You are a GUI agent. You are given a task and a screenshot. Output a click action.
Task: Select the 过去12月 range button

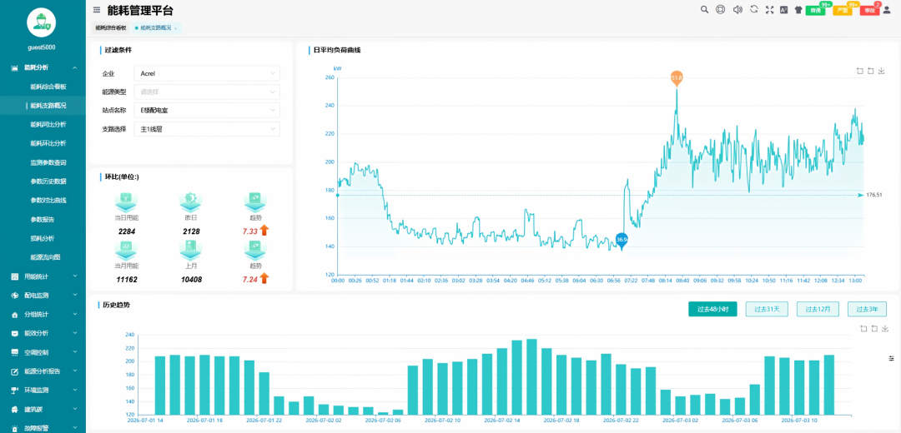click(817, 309)
